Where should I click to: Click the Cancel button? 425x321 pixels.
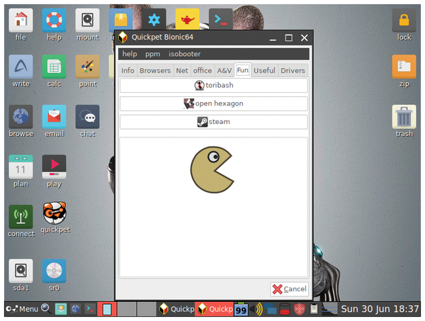(289, 289)
